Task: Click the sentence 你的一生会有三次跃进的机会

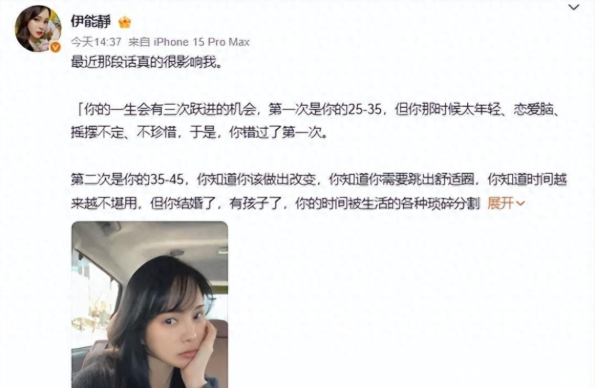Action: point(170,109)
